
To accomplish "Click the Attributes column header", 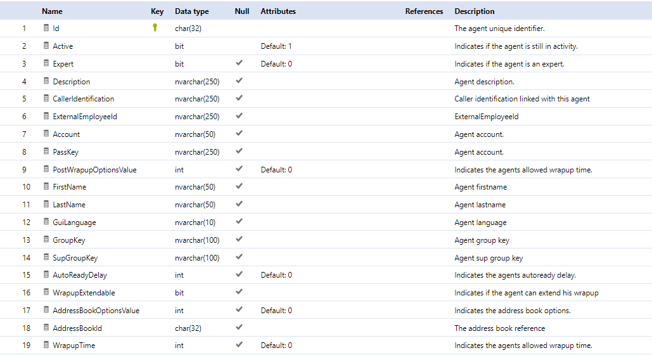I will [x=278, y=11].
